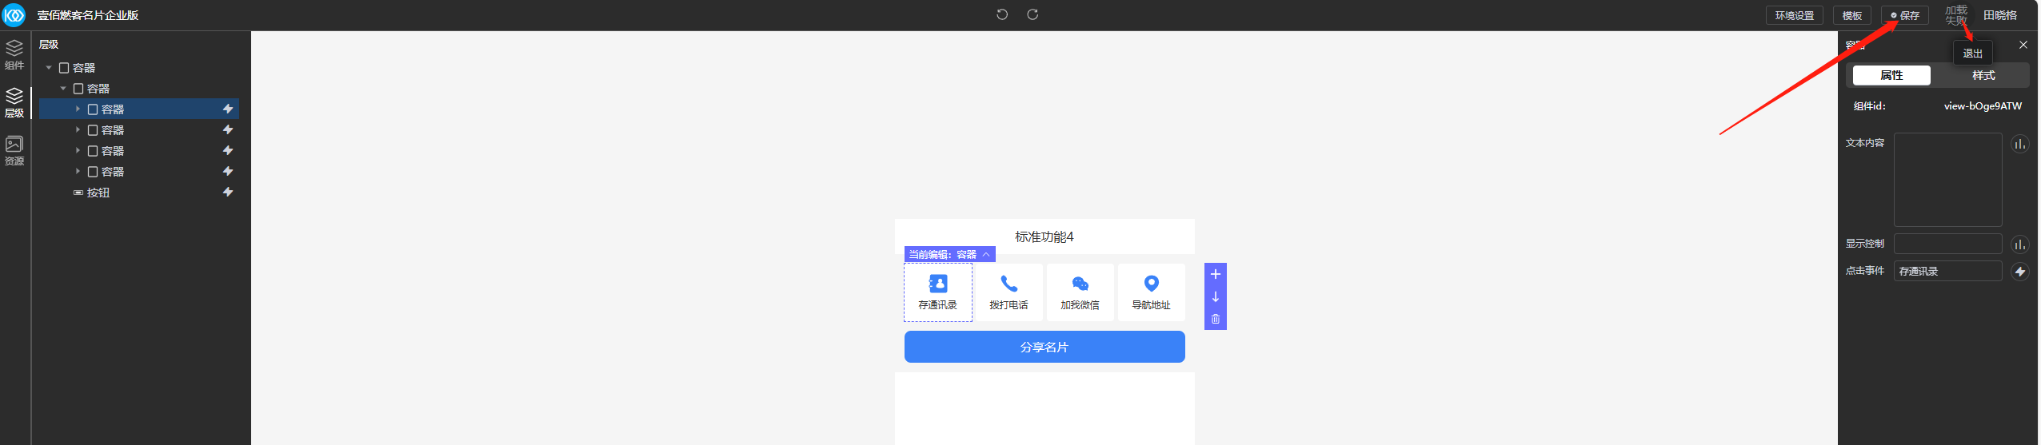Click lightning icon on 按钮 tree row
The height and width of the screenshot is (445, 2041).
228,192
